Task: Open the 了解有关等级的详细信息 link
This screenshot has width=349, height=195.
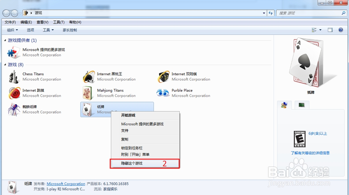Action: click(310, 153)
